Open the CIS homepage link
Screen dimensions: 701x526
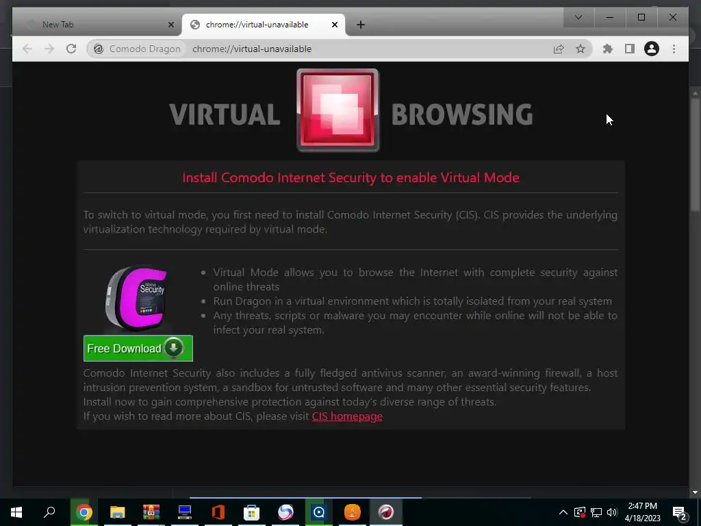click(x=347, y=416)
